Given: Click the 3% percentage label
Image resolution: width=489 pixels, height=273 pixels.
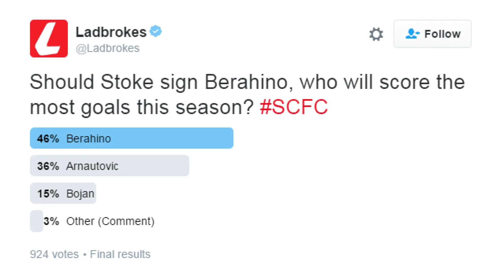Looking at the screenshot, I should [51, 221].
